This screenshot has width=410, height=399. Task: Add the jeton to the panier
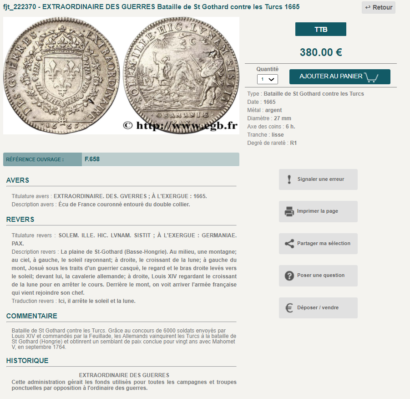(339, 77)
